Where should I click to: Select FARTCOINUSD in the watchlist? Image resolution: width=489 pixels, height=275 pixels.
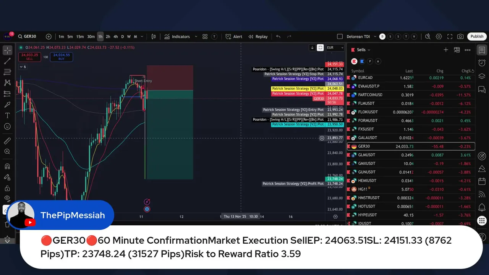point(411,95)
